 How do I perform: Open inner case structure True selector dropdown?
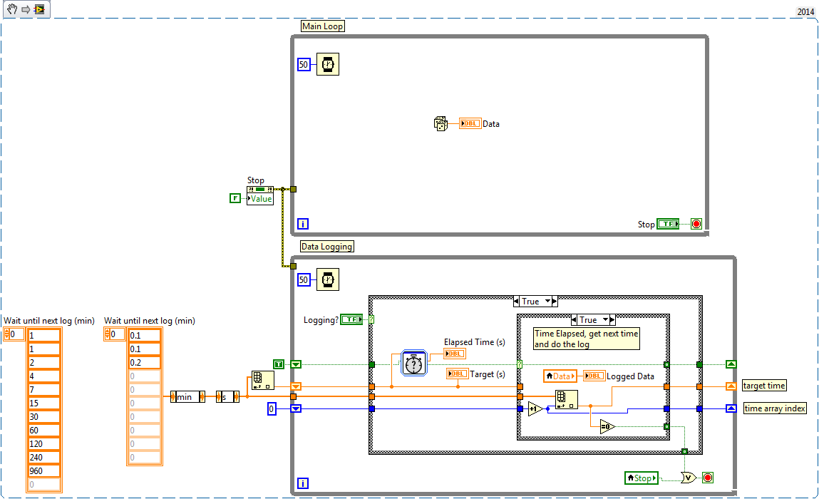606,319
